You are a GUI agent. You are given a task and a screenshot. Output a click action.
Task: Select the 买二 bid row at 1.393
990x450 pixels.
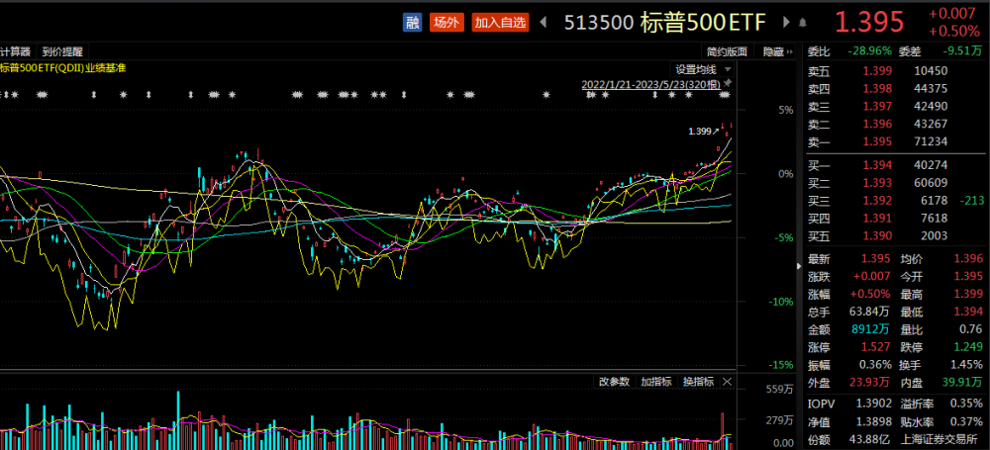coord(895,183)
